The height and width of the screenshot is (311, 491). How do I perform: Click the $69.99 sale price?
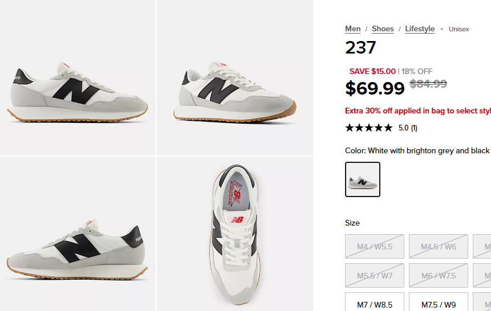375,88
